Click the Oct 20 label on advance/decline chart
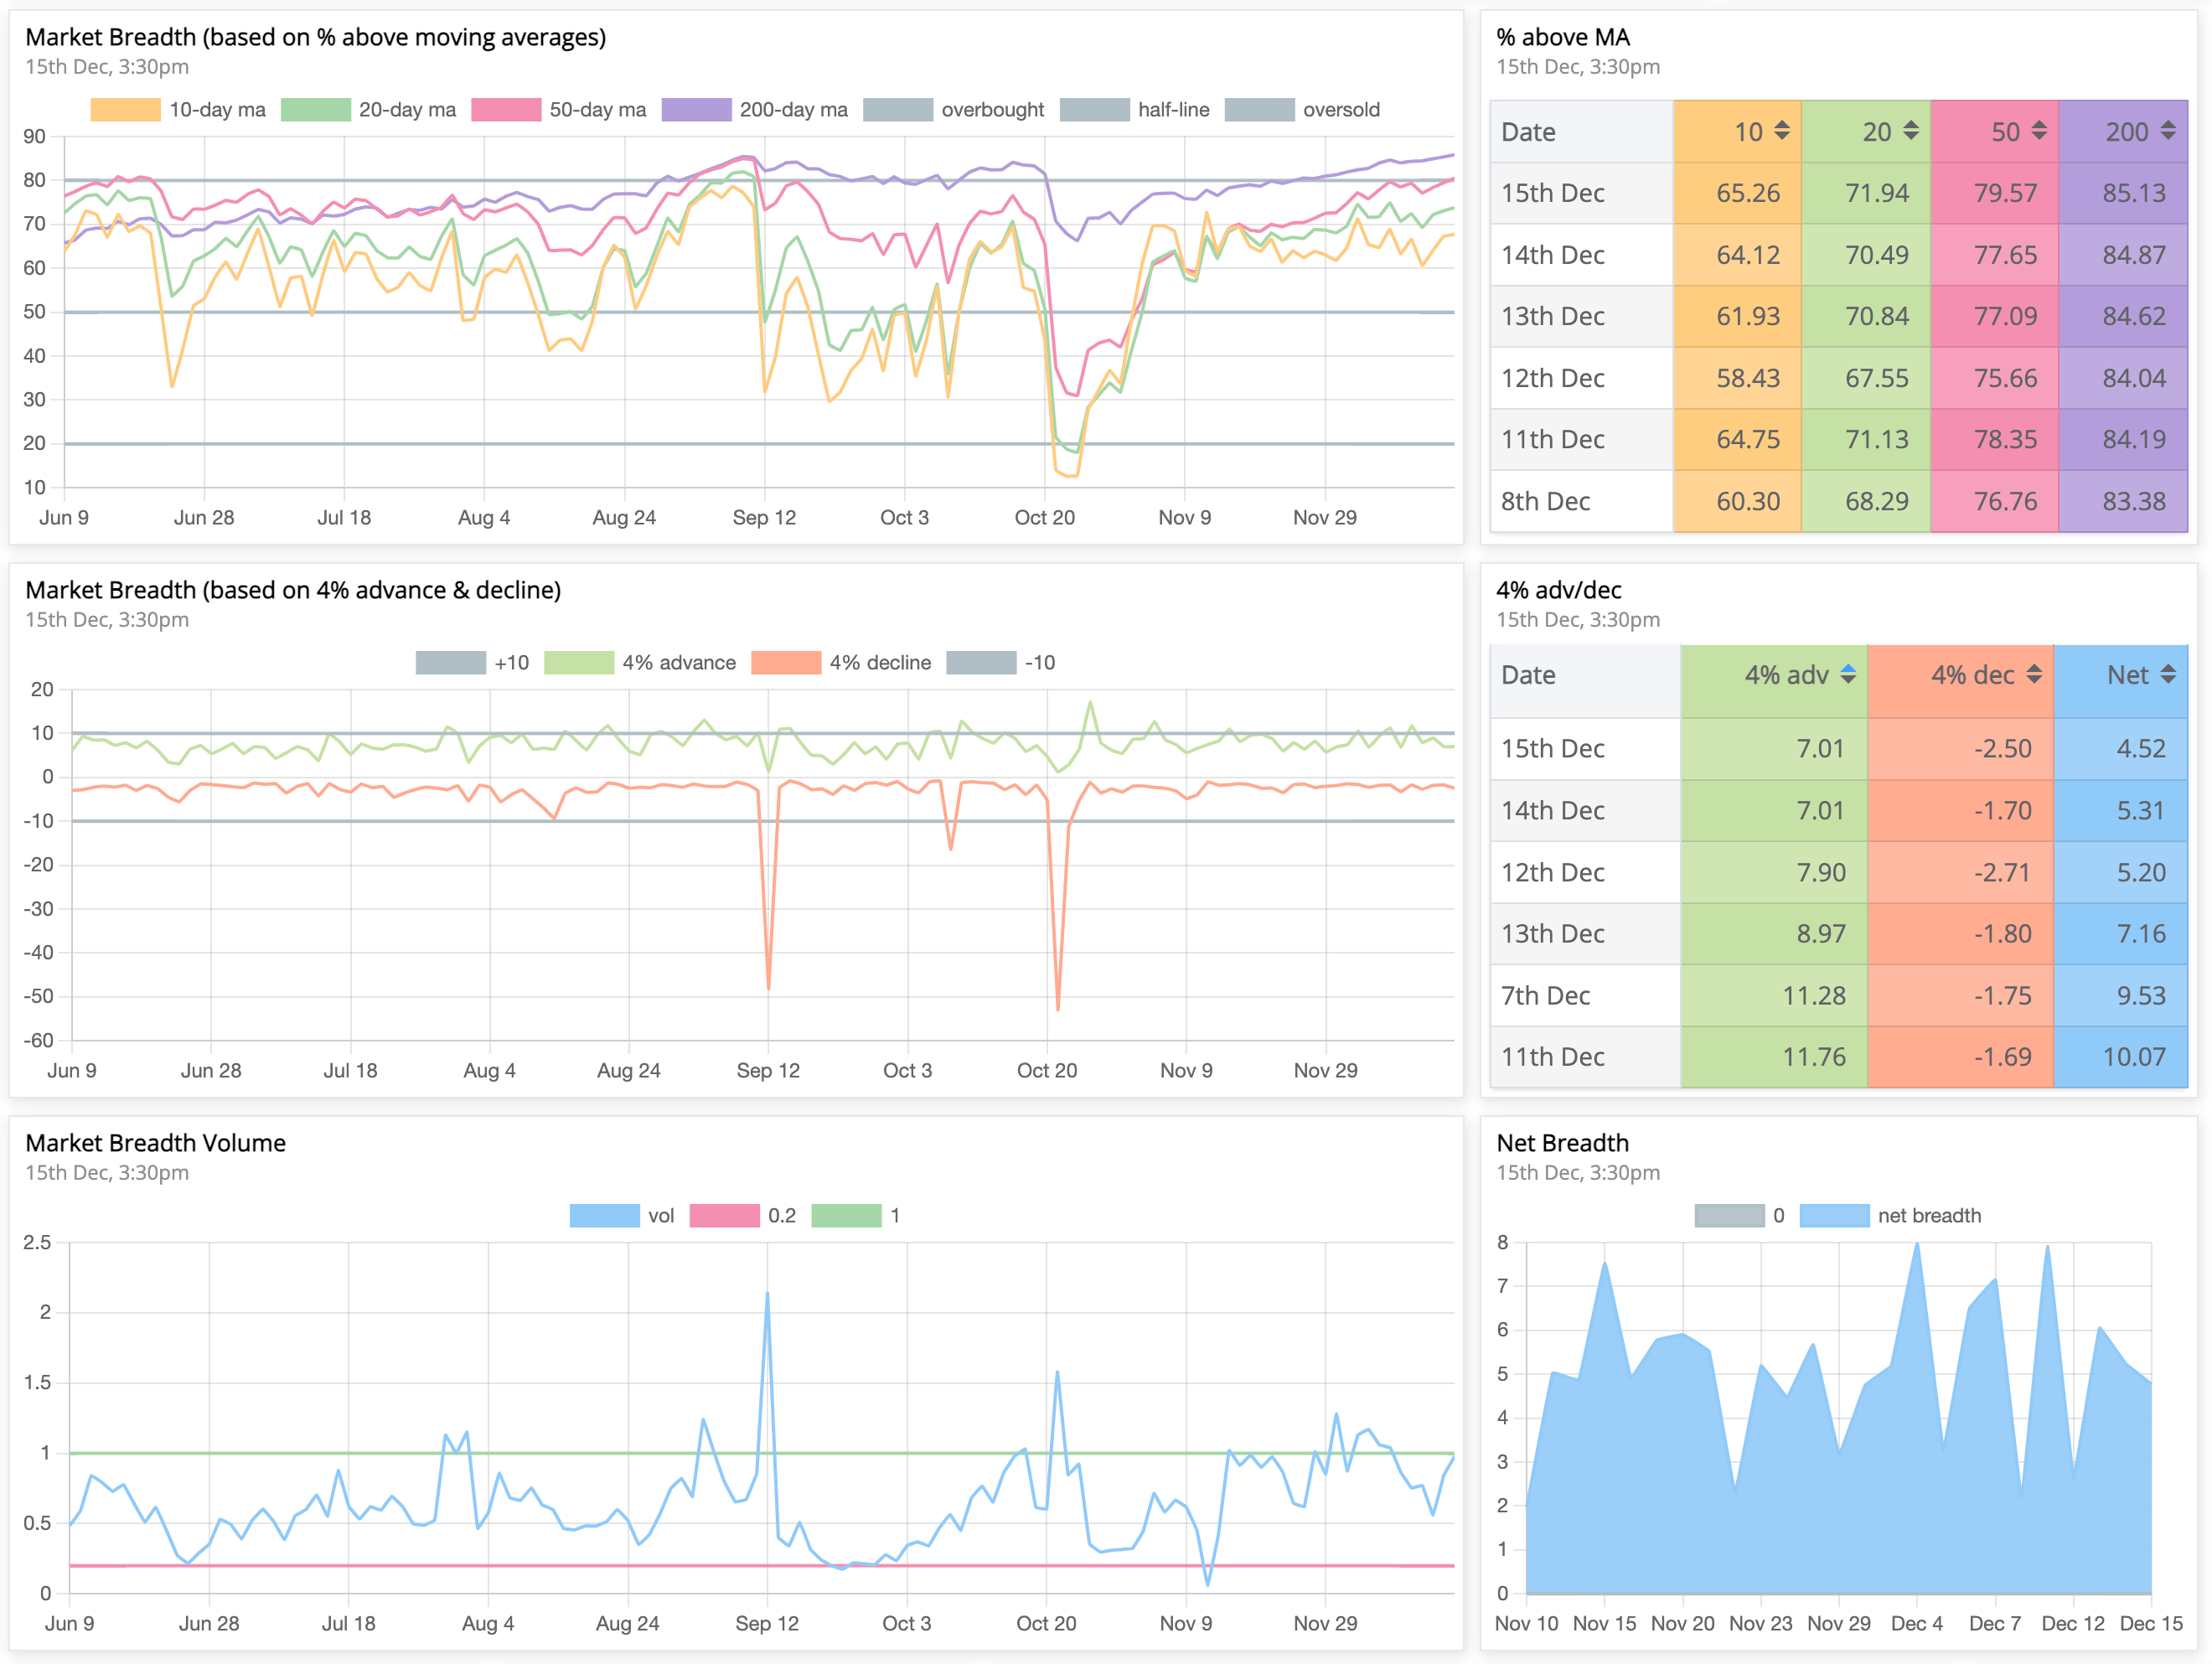Image resolution: width=2212 pixels, height=1664 pixels. tap(1047, 1071)
